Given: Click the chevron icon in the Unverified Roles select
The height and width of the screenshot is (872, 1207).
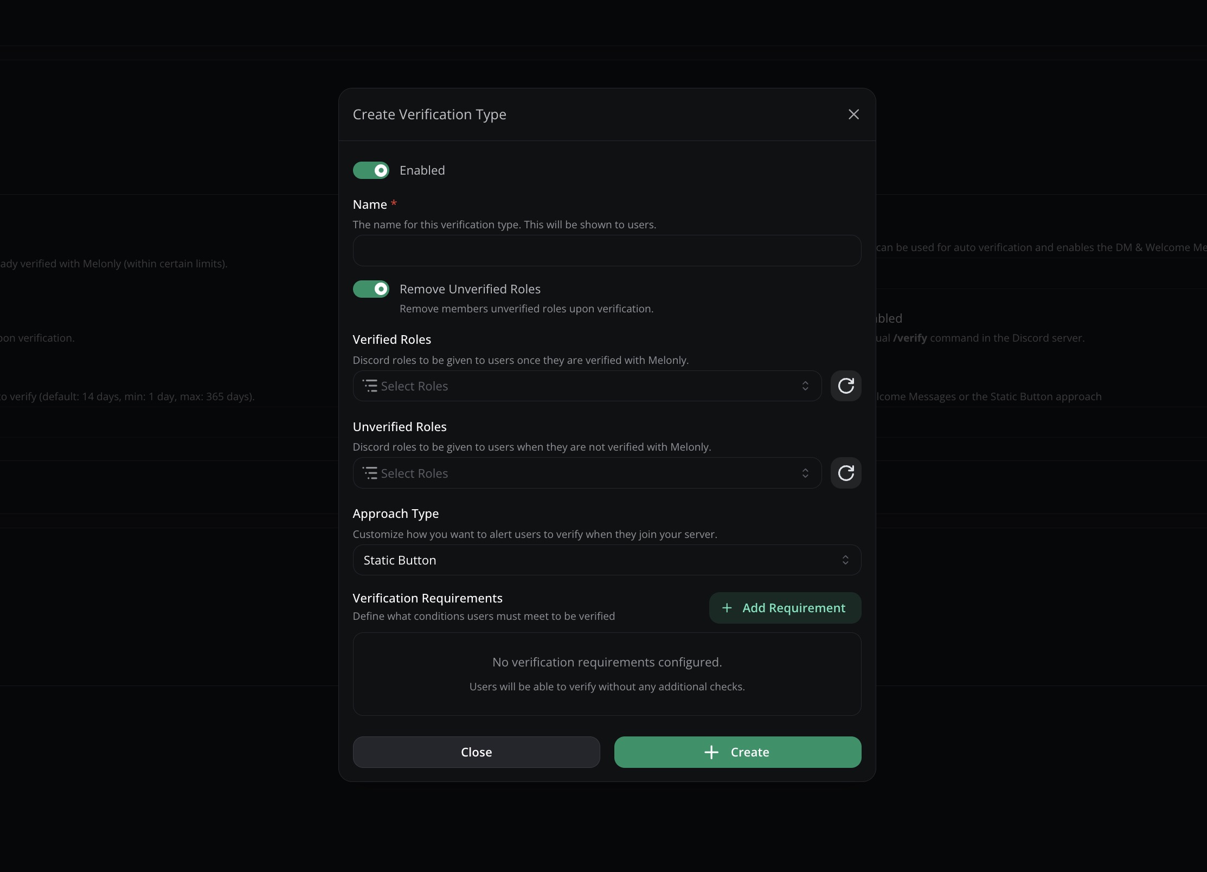Looking at the screenshot, I should 806,473.
